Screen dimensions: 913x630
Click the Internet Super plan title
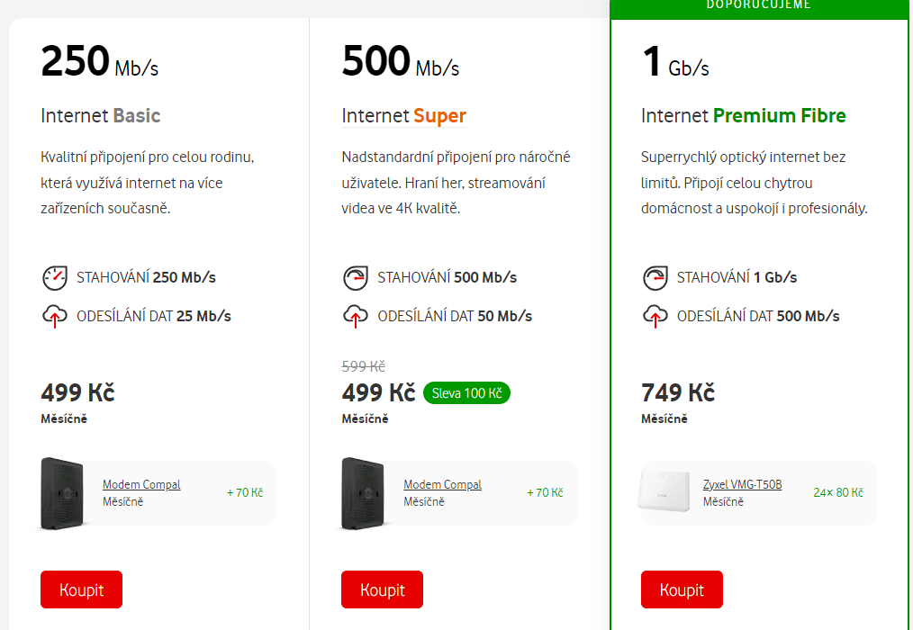404,116
